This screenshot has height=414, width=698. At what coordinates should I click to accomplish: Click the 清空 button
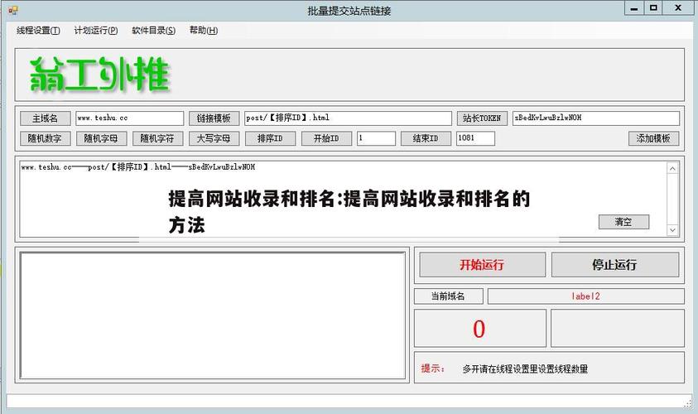623,222
